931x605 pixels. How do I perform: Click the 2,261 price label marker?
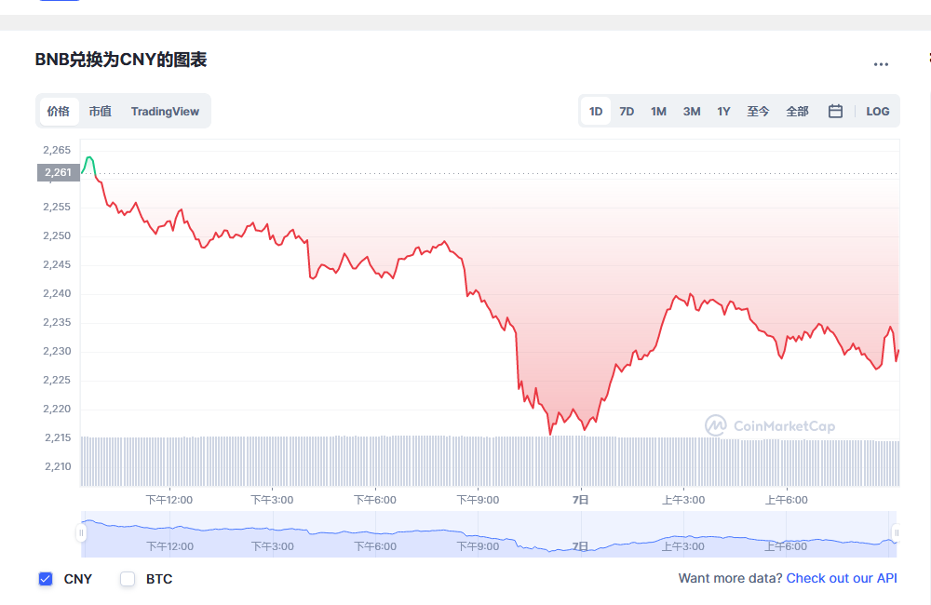point(58,172)
